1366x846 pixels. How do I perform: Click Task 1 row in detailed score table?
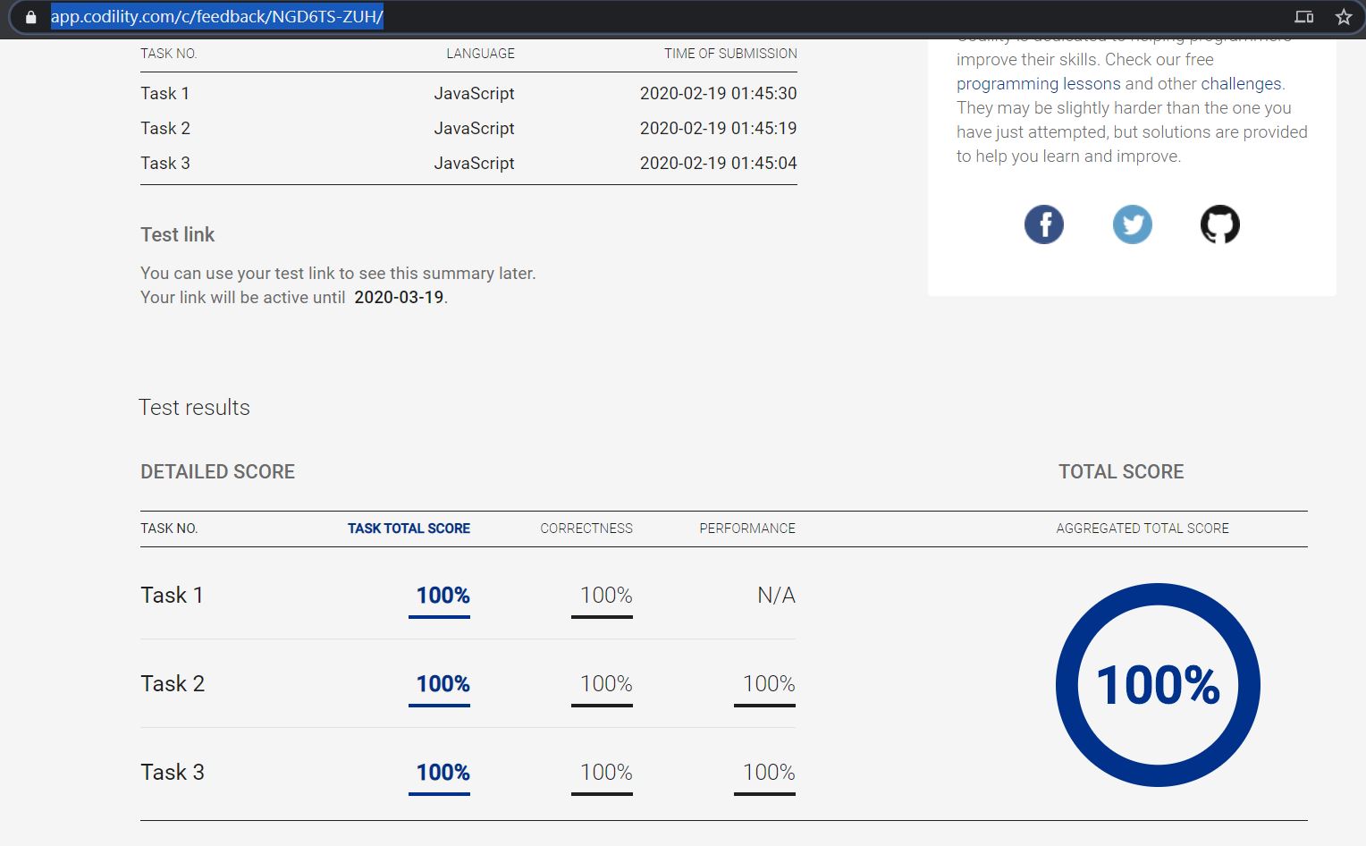[x=468, y=596]
